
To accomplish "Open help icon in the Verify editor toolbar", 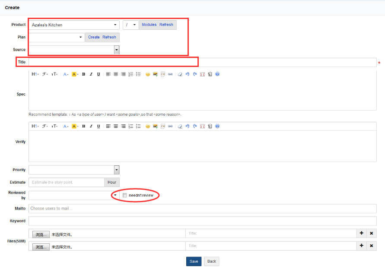I will [x=217, y=126].
